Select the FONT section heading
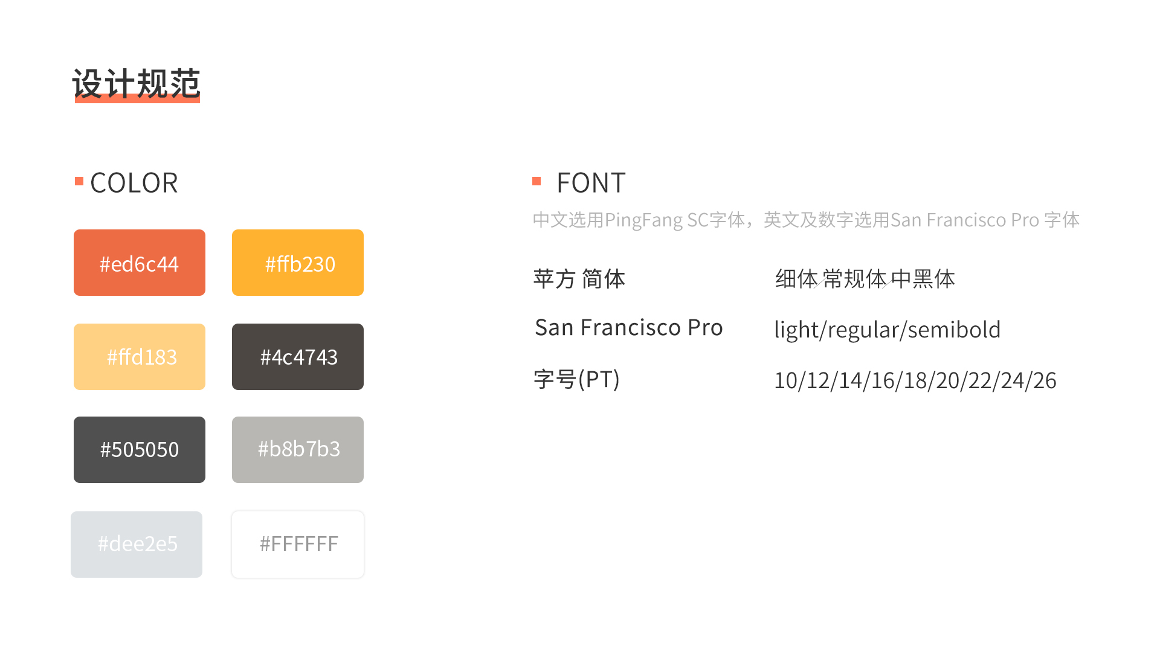The image size is (1160, 652). click(x=591, y=183)
